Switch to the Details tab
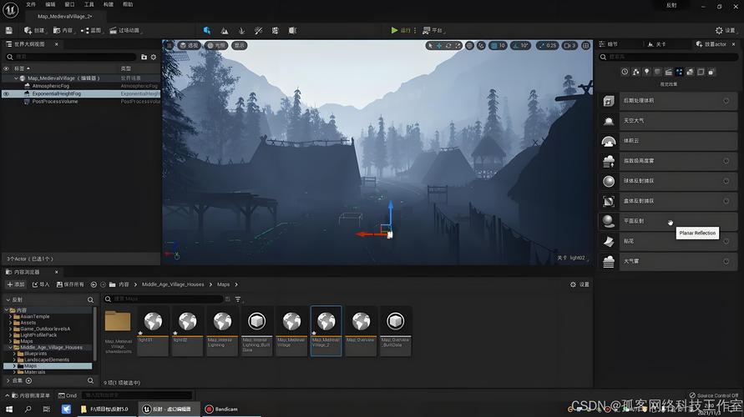This screenshot has height=417, width=744. coord(609,44)
